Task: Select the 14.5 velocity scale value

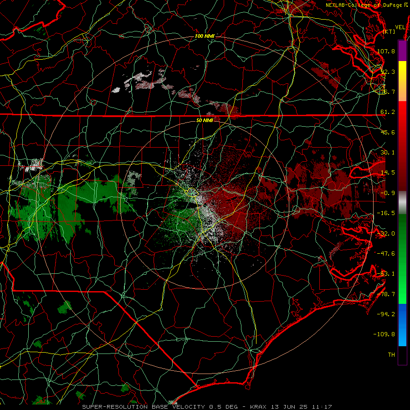Action: point(388,173)
